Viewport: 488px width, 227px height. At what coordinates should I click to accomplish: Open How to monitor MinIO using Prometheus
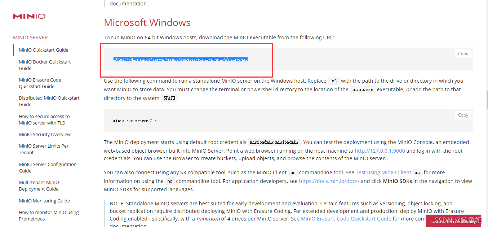(49, 215)
